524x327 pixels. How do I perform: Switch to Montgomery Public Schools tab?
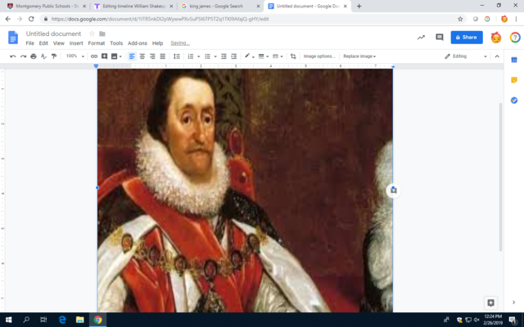(x=47, y=6)
